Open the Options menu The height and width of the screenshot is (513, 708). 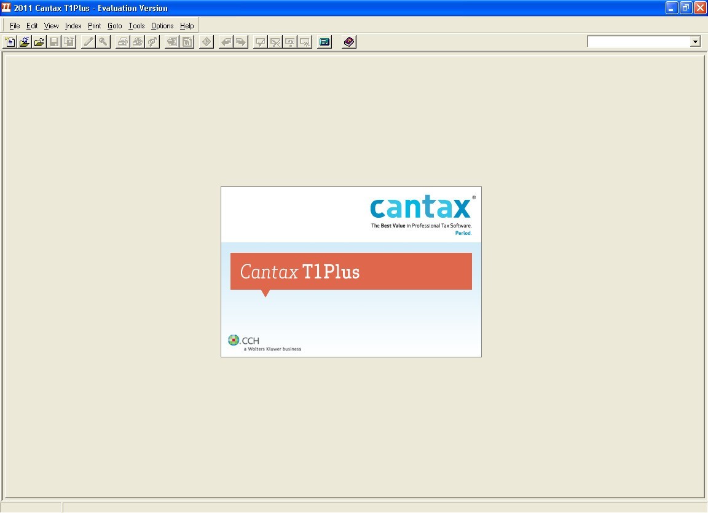point(162,26)
